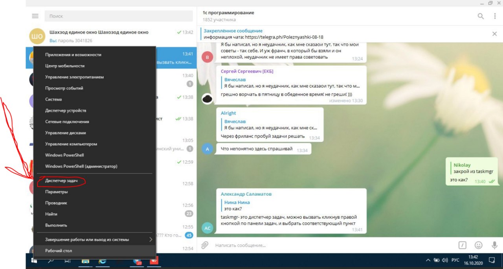Open the taskbar file manager icon
The height and width of the screenshot is (269, 503).
coord(85,261)
